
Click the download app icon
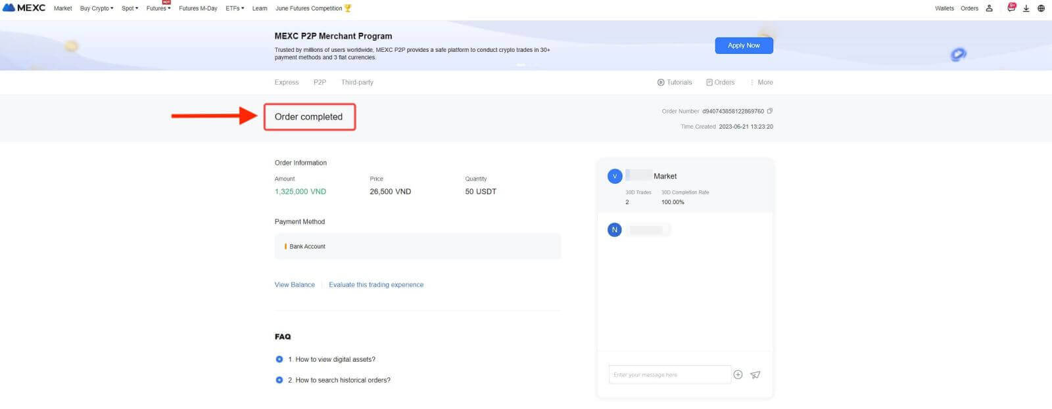[x=1026, y=9]
